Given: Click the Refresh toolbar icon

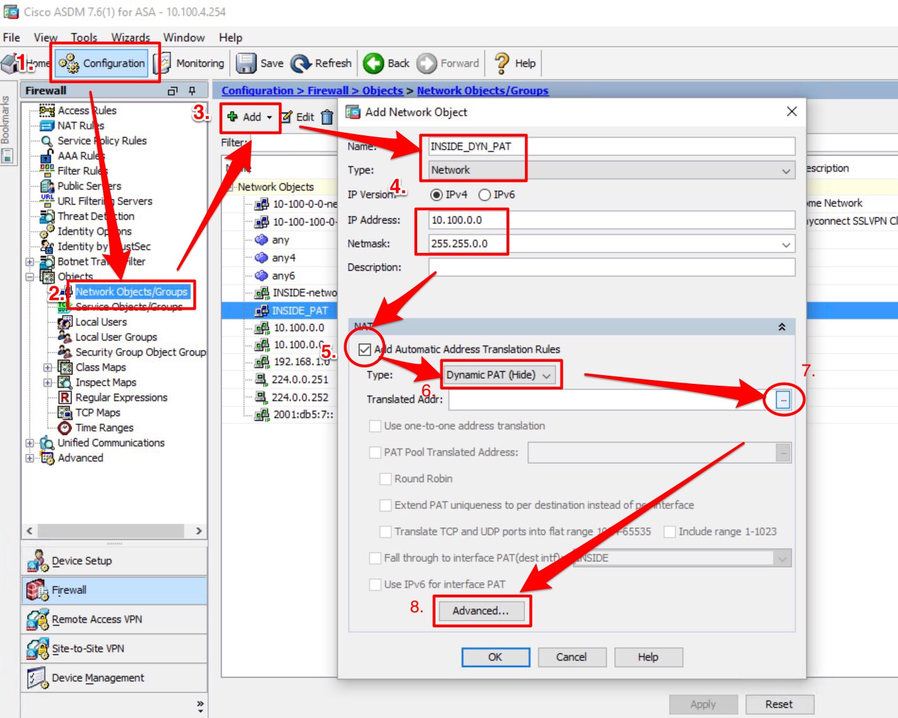Looking at the screenshot, I should tap(301, 63).
